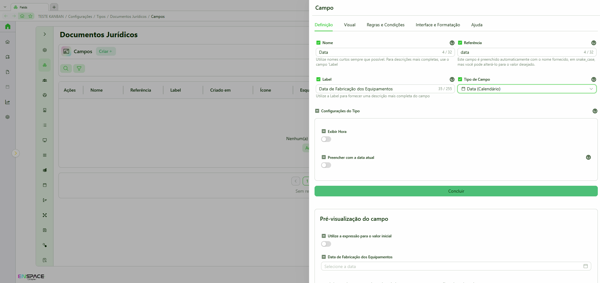Select the circular dots icon in sidebar
The width and height of the screenshot is (600, 283).
click(45, 95)
